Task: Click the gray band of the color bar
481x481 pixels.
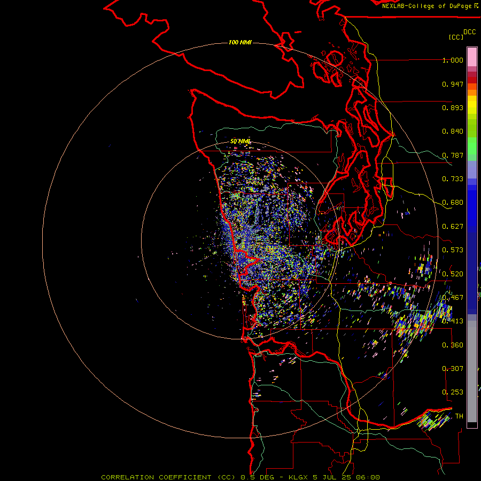Action: point(472,371)
